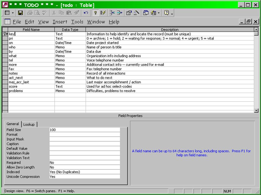The image size is (261, 195).
Task: Click the Delete Rows toolbar icon
Action: [x=120, y=13]
